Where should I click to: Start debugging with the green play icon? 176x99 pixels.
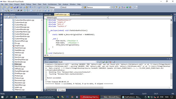tap(47, 7)
